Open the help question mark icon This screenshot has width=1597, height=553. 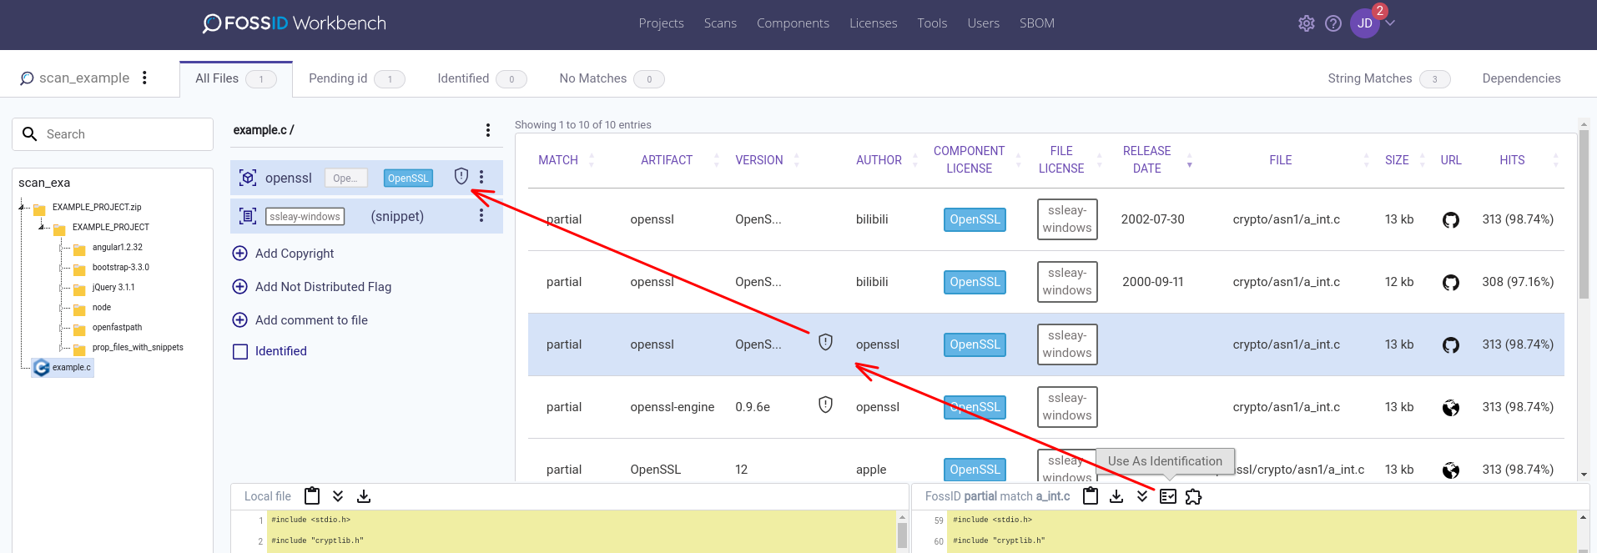point(1333,23)
